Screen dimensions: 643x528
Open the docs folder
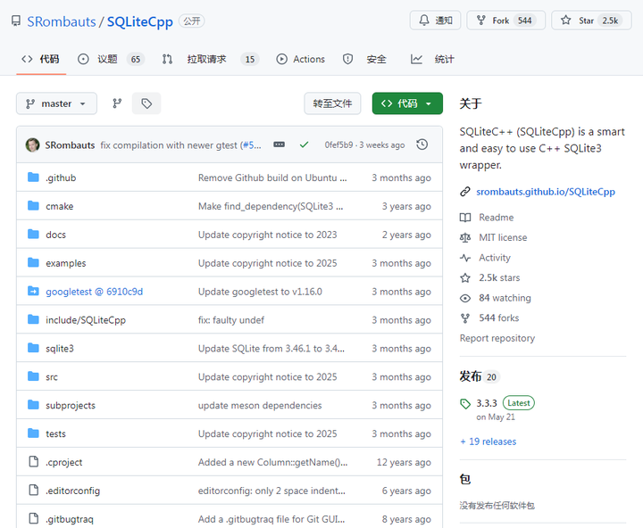click(55, 235)
